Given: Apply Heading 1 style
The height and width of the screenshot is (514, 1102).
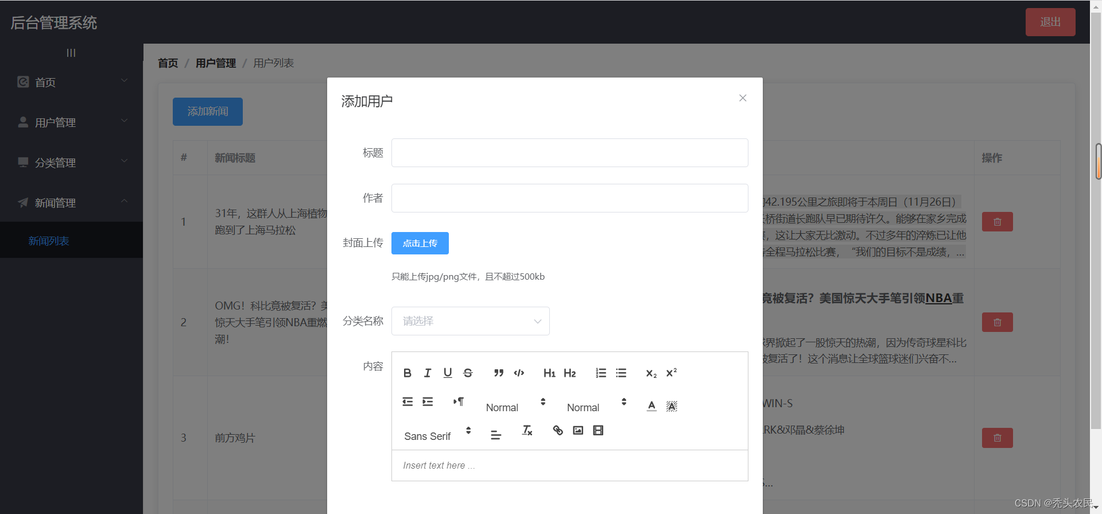Looking at the screenshot, I should click(x=549, y=373).
